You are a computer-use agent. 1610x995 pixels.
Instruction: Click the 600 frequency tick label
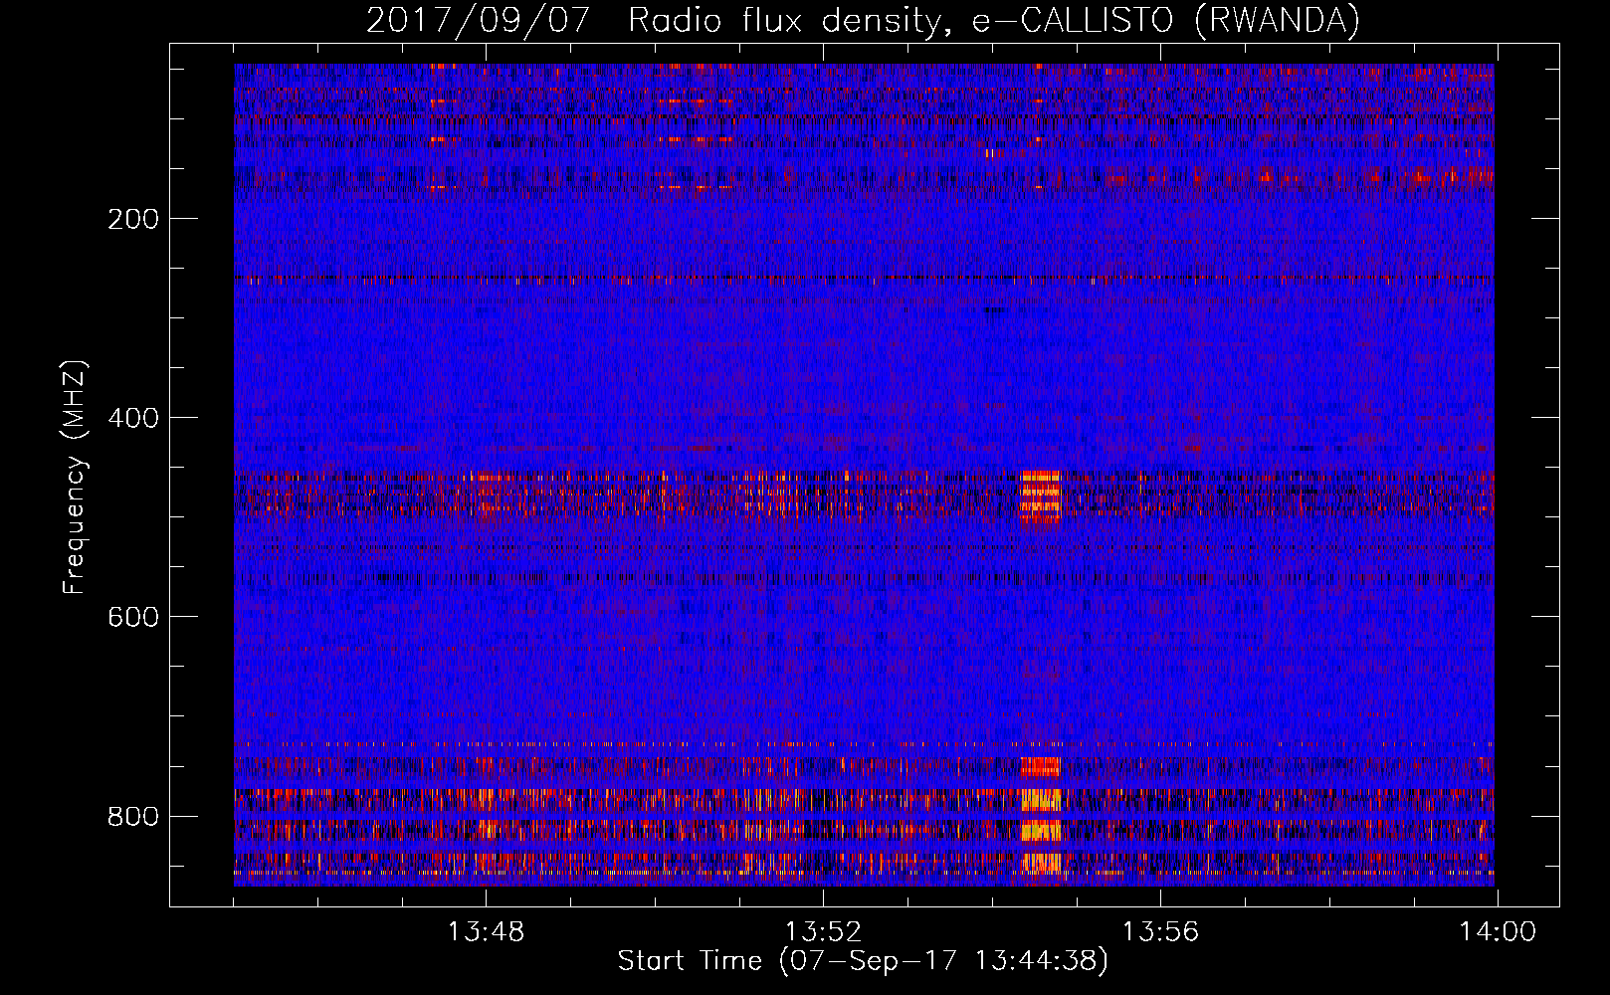(x=132, y=617)
